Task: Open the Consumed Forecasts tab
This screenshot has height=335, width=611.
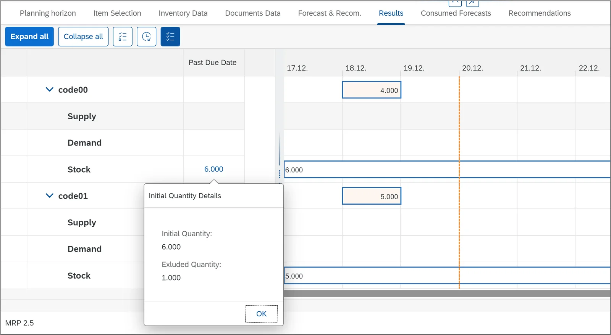Action: (x=456, y=13)
